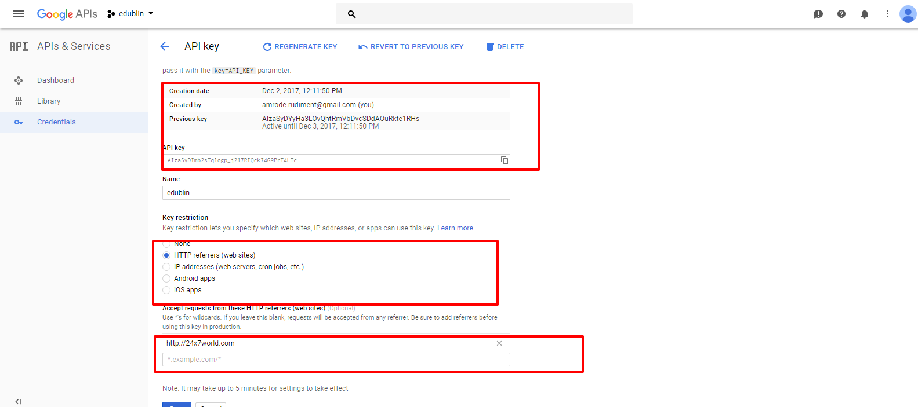Click the 'API key' page title
This screenshot has width=918, height=407.
[202, 46]
